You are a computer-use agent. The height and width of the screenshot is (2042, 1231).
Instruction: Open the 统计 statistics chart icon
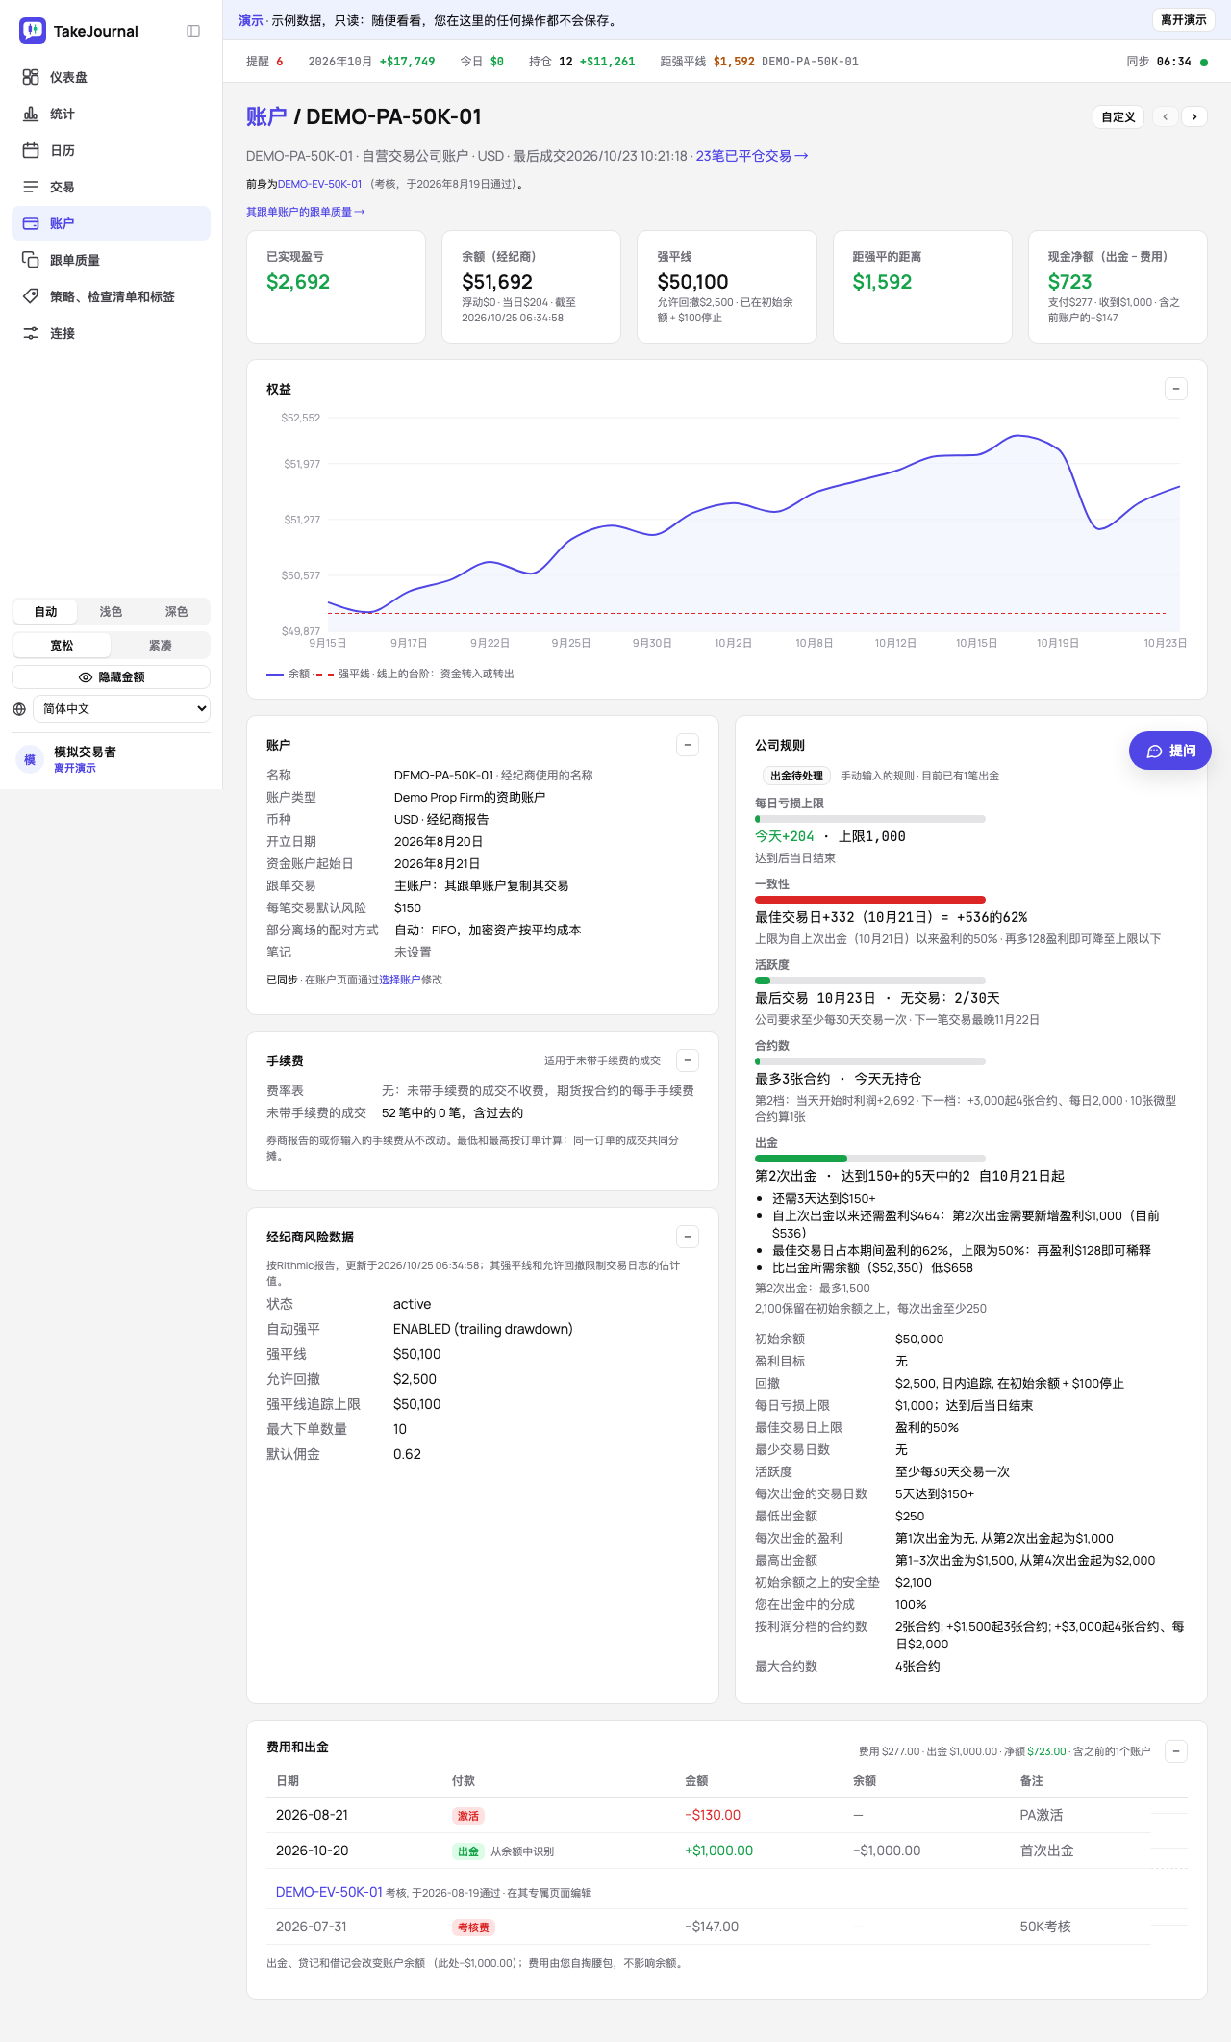point(31,114)
